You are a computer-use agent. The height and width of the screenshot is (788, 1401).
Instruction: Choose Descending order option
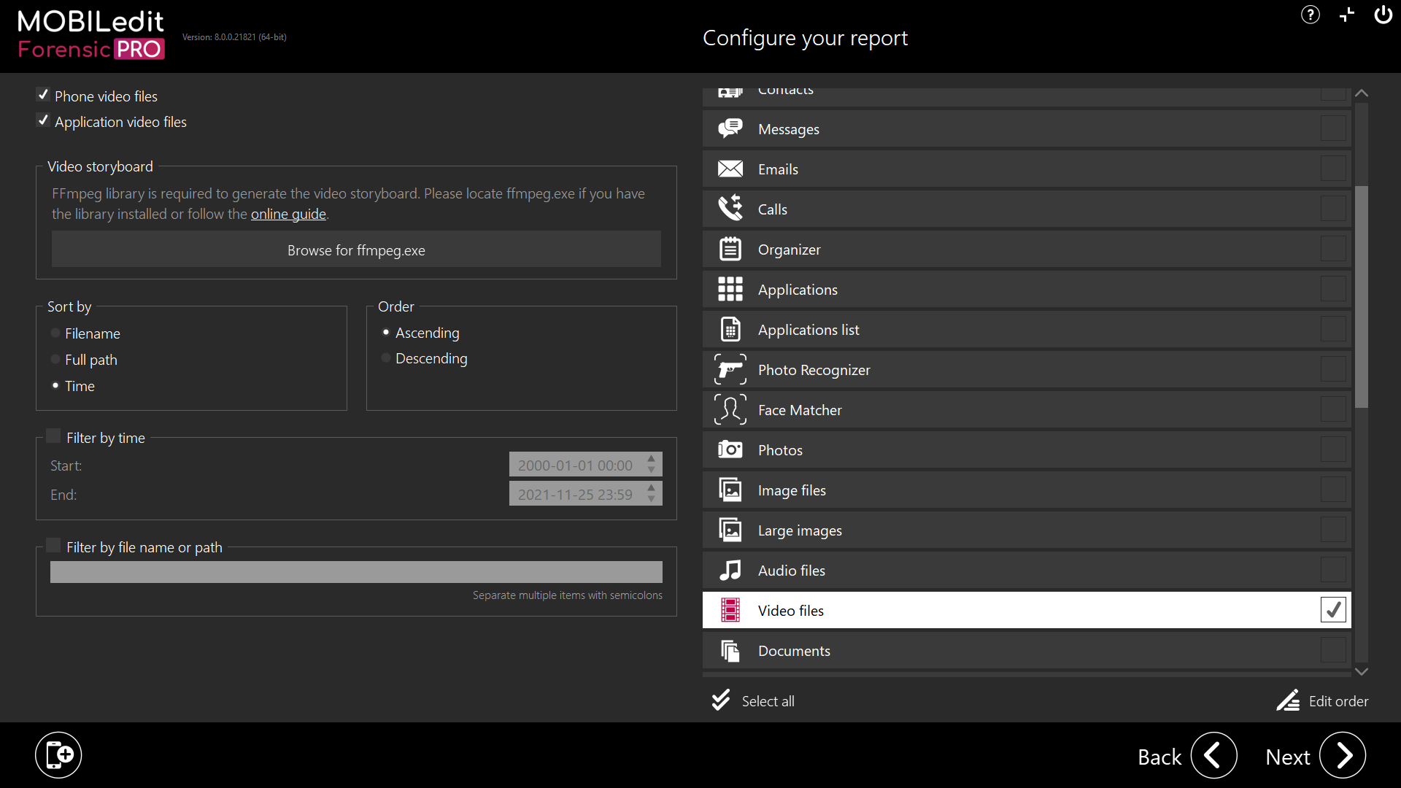click(386, 358)
